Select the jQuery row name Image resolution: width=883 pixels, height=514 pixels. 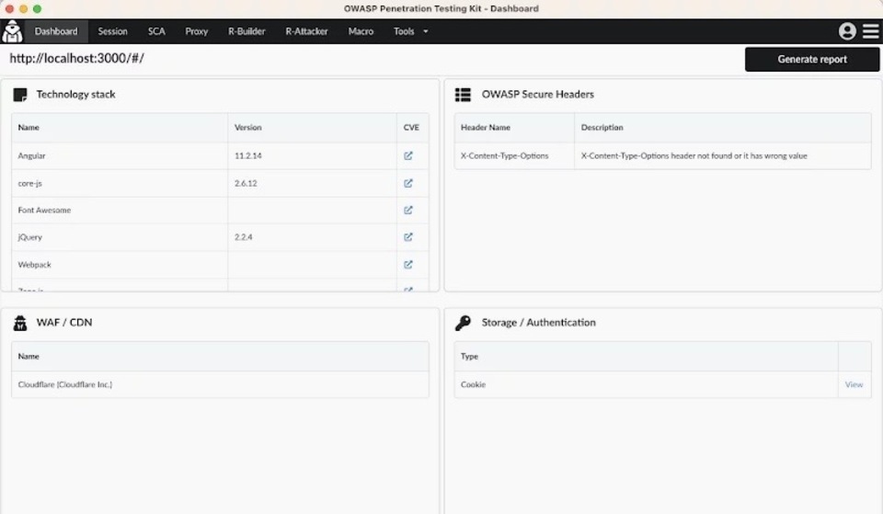coord(29,237)
